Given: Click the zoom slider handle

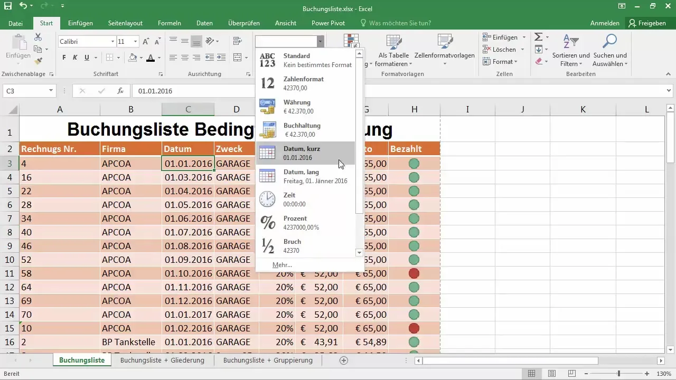Looking at the screenshot, I should click(619, 374).
